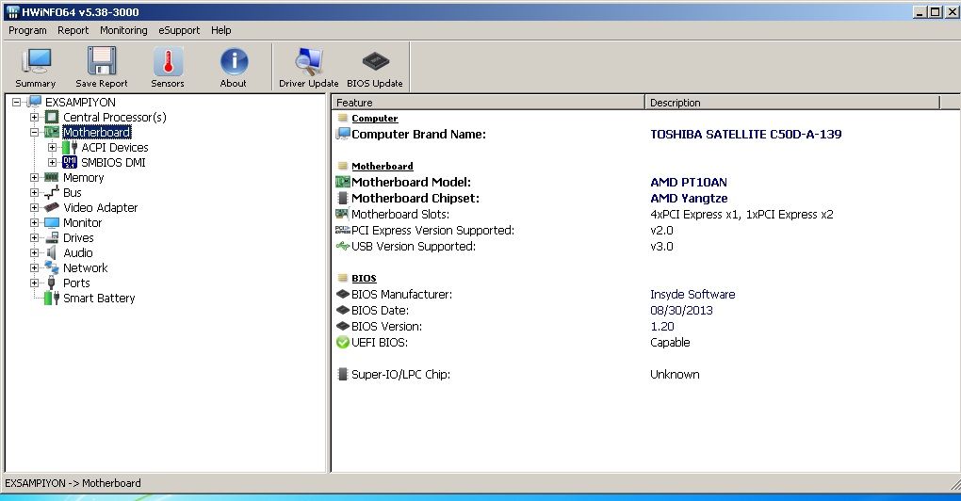
Task: Click the BIOS Date 08/30/2013 value
Action: click(681, 310)
